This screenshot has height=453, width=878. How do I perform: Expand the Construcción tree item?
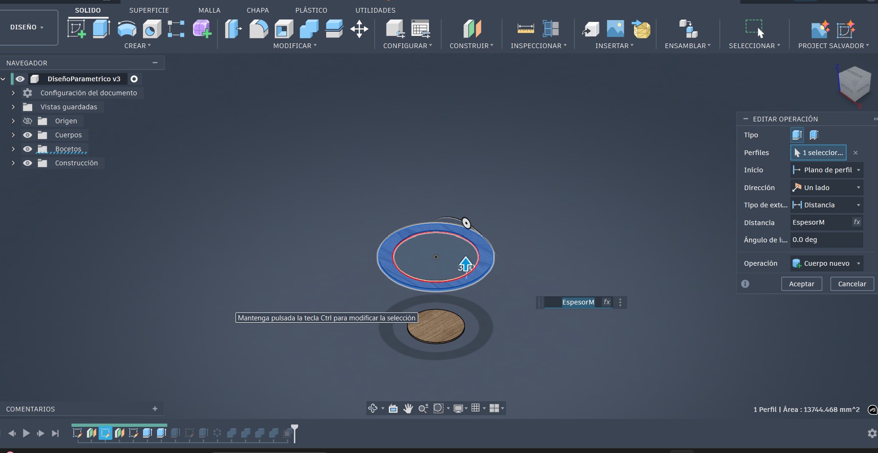13,163
